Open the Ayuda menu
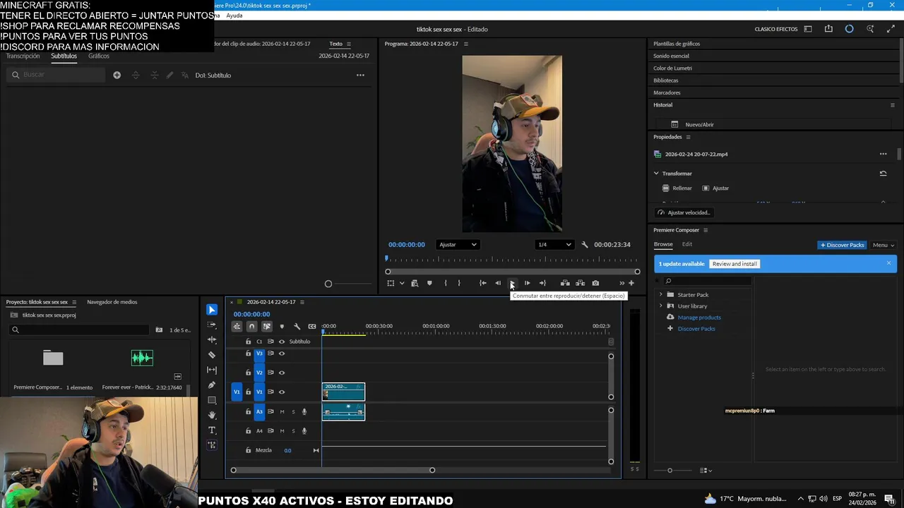 (234, 16)
